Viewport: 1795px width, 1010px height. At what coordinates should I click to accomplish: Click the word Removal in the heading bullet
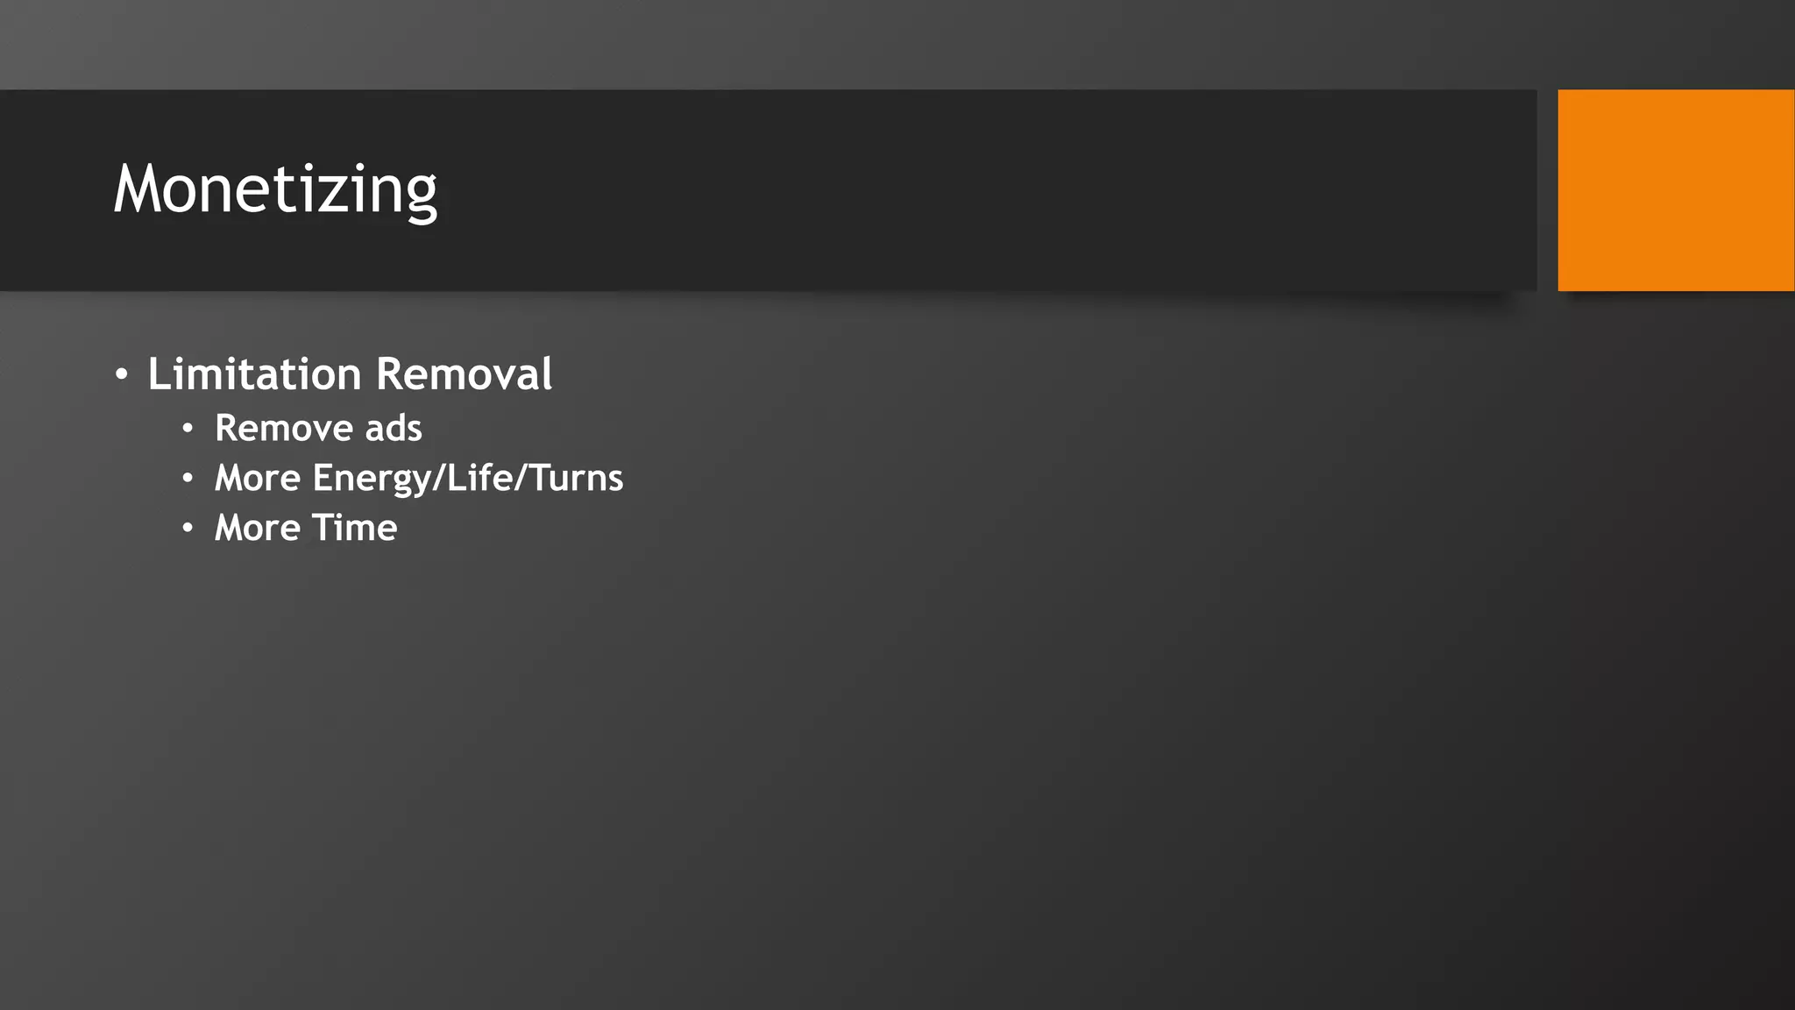tap(465, 374)
